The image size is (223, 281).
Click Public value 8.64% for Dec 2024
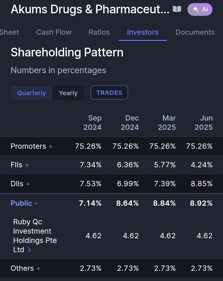click(x=127, y=203)
